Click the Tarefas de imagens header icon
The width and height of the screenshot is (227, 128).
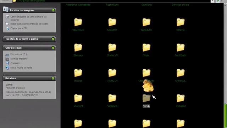[x=6, y=9]
